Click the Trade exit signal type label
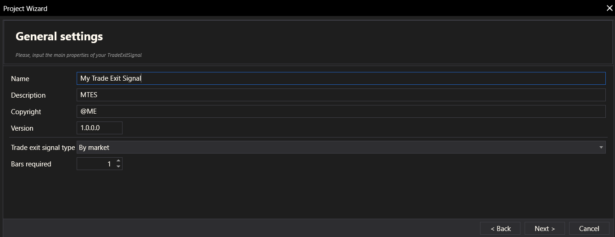615x237 pixels. pos(43,148)
